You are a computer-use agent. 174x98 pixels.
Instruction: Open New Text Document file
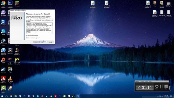point(169,14)
